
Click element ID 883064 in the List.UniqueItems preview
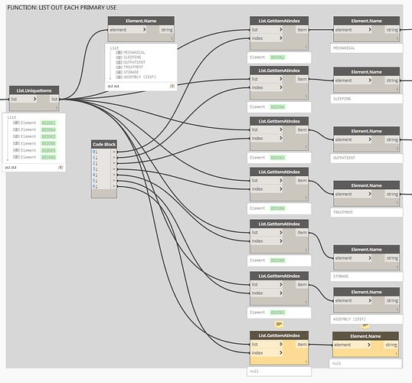tap(48, 129)
